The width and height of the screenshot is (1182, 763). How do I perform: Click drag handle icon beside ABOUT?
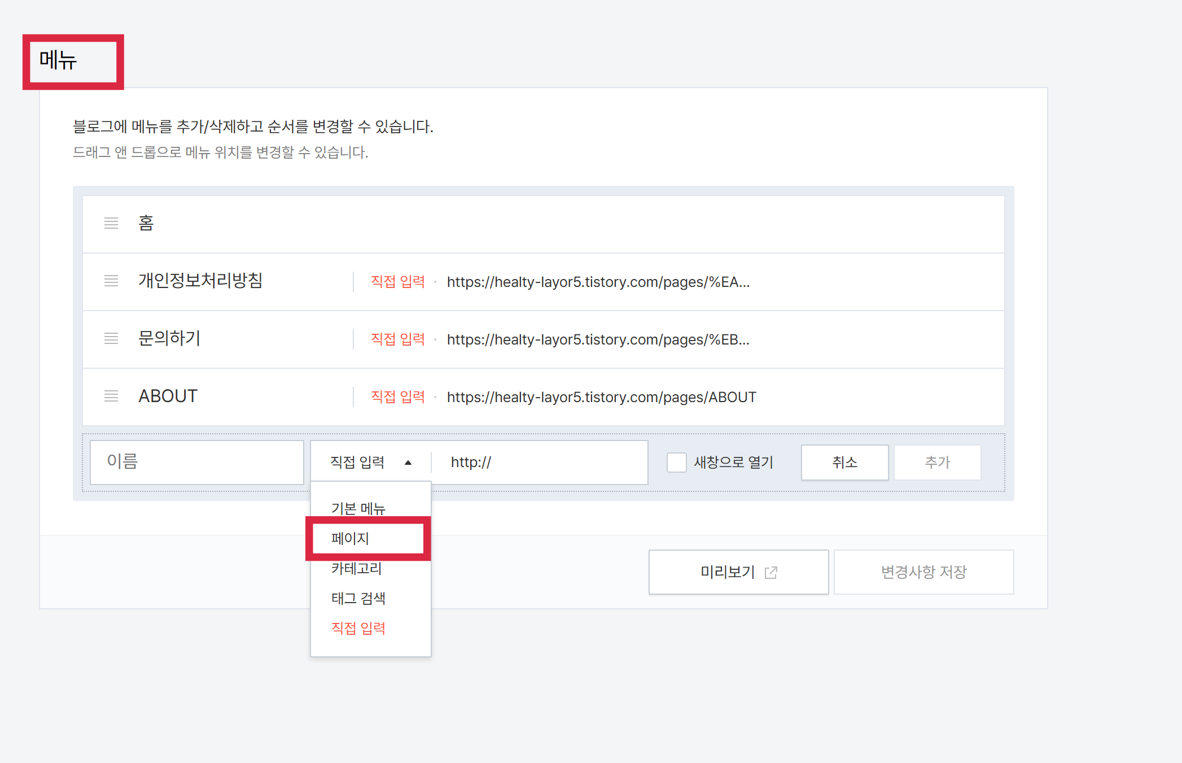111,396
